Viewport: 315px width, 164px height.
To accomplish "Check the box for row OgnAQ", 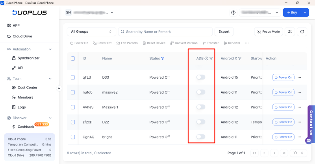I will point(73,137).
